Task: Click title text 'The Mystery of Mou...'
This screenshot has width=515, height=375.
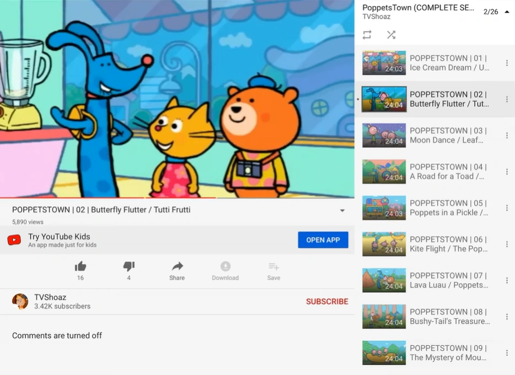Action: [x=448, y=357]
